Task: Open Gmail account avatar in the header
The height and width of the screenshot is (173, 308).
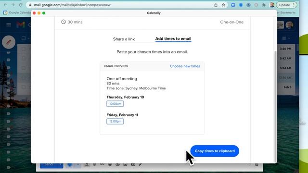Action: click(290, 25)
